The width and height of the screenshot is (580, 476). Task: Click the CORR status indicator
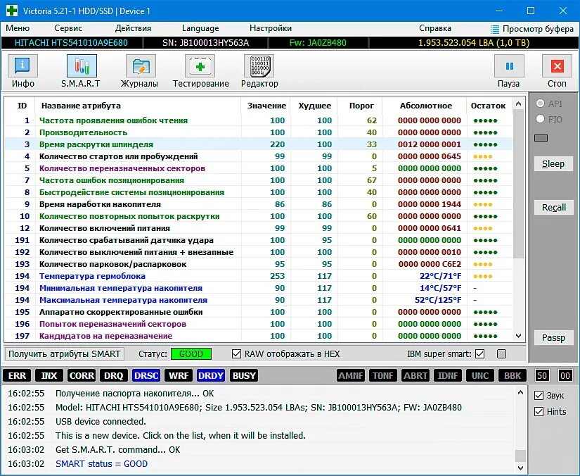click(x=82, y=375)
